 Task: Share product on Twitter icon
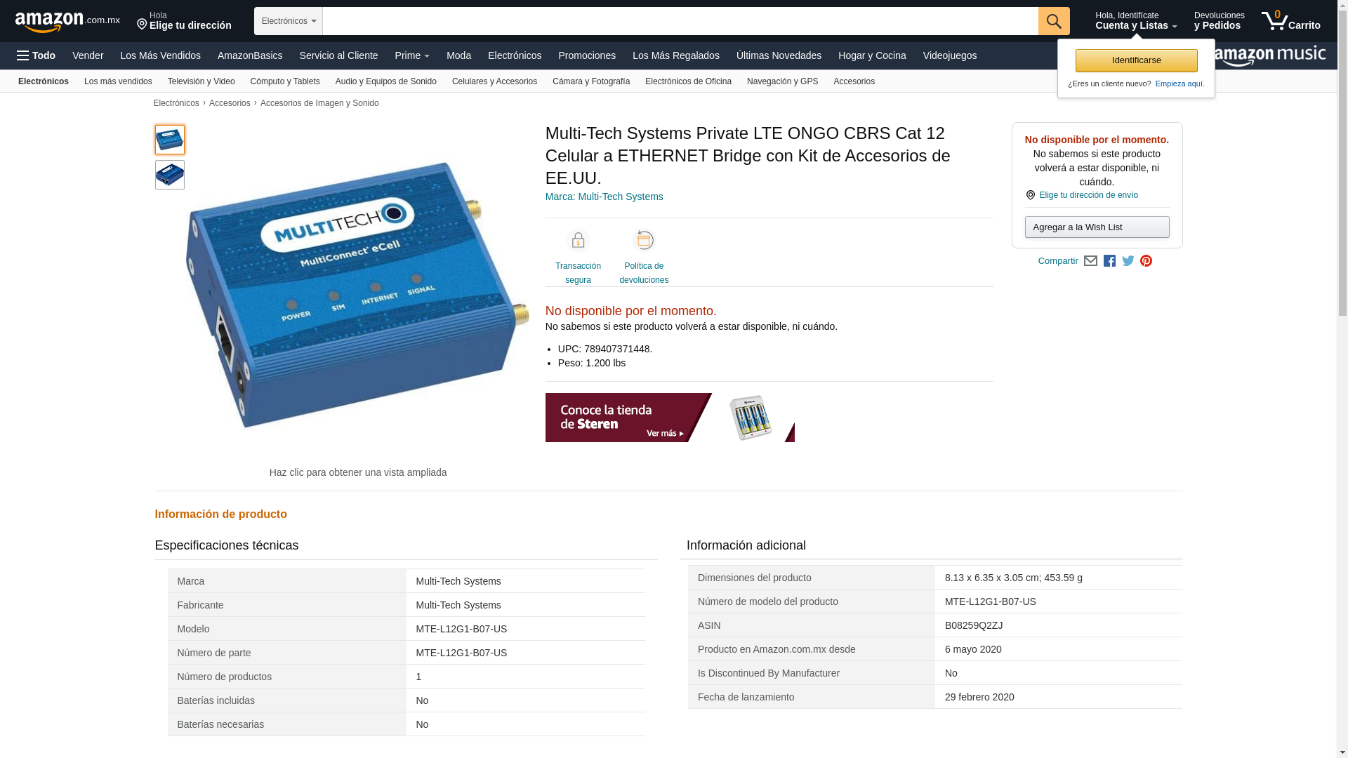(x=1128, y=261)
